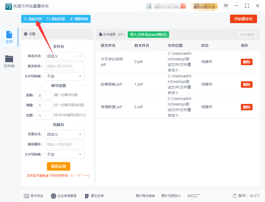This screenshot has height=202, width=265.
Task: Select file name 经费报销.pdf
Action: point(111,85)
